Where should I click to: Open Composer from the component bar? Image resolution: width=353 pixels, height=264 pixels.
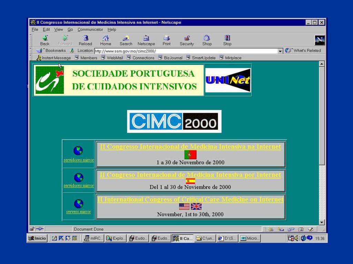click(311, 229)
